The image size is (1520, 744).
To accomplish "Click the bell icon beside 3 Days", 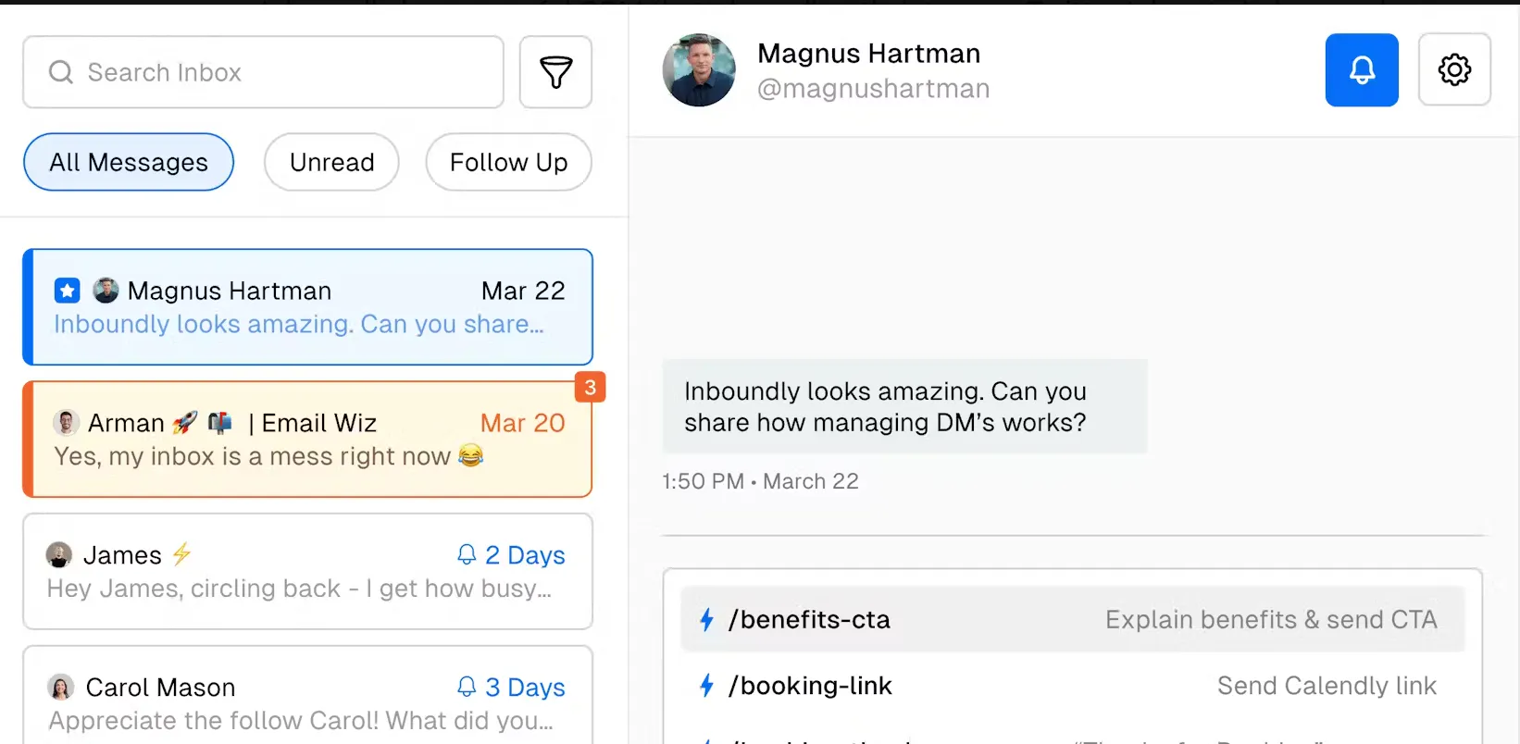I will point(467,687).
